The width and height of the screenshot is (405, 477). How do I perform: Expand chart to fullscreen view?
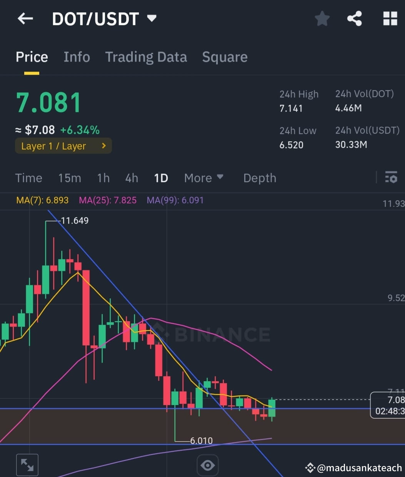(x=27, y=465)
